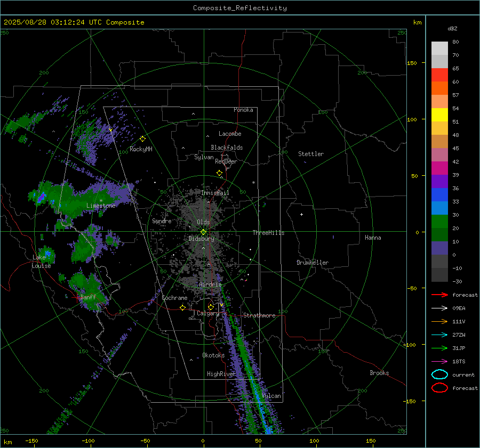
Task: Select the royal blue 36 dBZ color band
Action: pos(439,194)
